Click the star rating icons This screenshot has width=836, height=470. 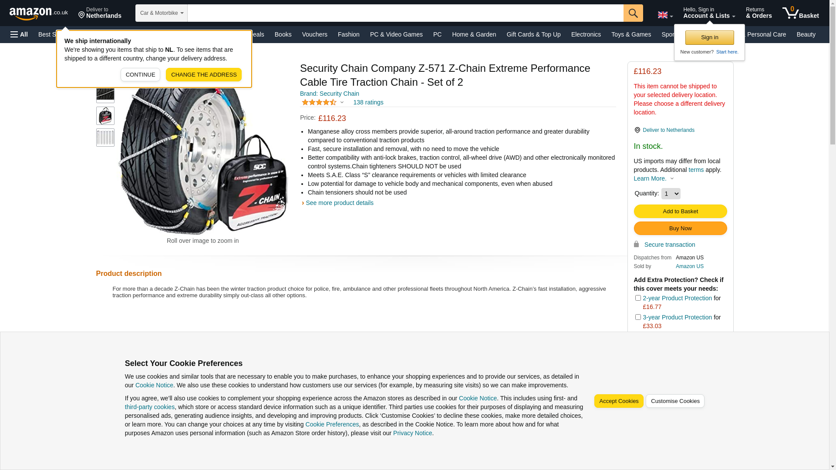pyautogui.click(x=319, y=102)
